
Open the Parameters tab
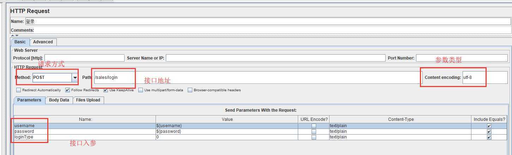click(x=29, y=100)
